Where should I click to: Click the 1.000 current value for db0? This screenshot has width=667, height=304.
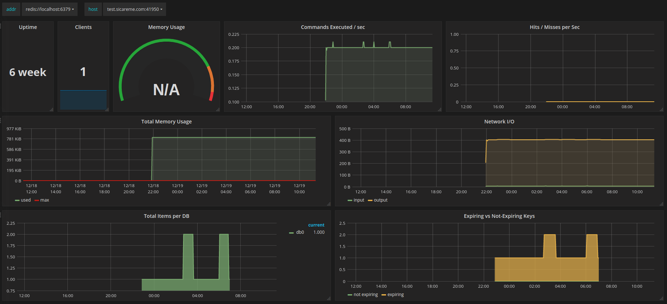click(319, 232)
